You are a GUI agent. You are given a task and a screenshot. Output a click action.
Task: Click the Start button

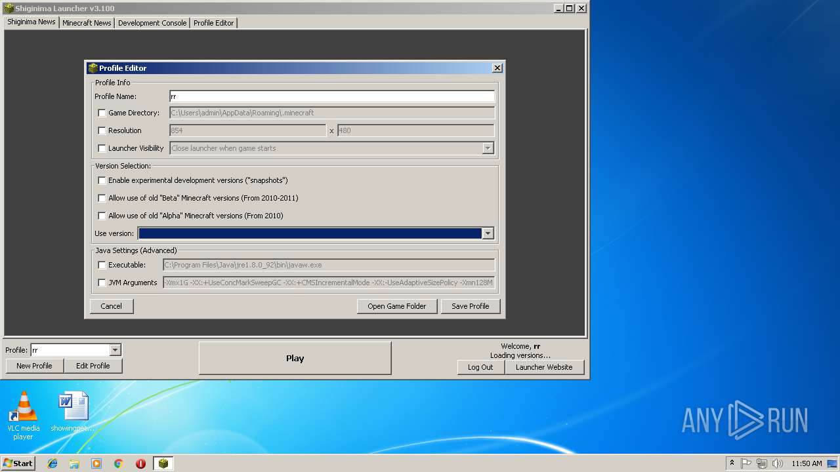[18, 463]
